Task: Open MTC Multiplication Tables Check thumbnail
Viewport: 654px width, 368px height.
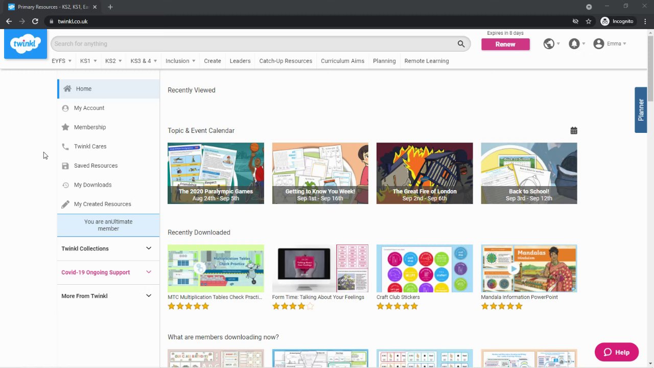Action: pyautogui.click(x=216, y=268)
